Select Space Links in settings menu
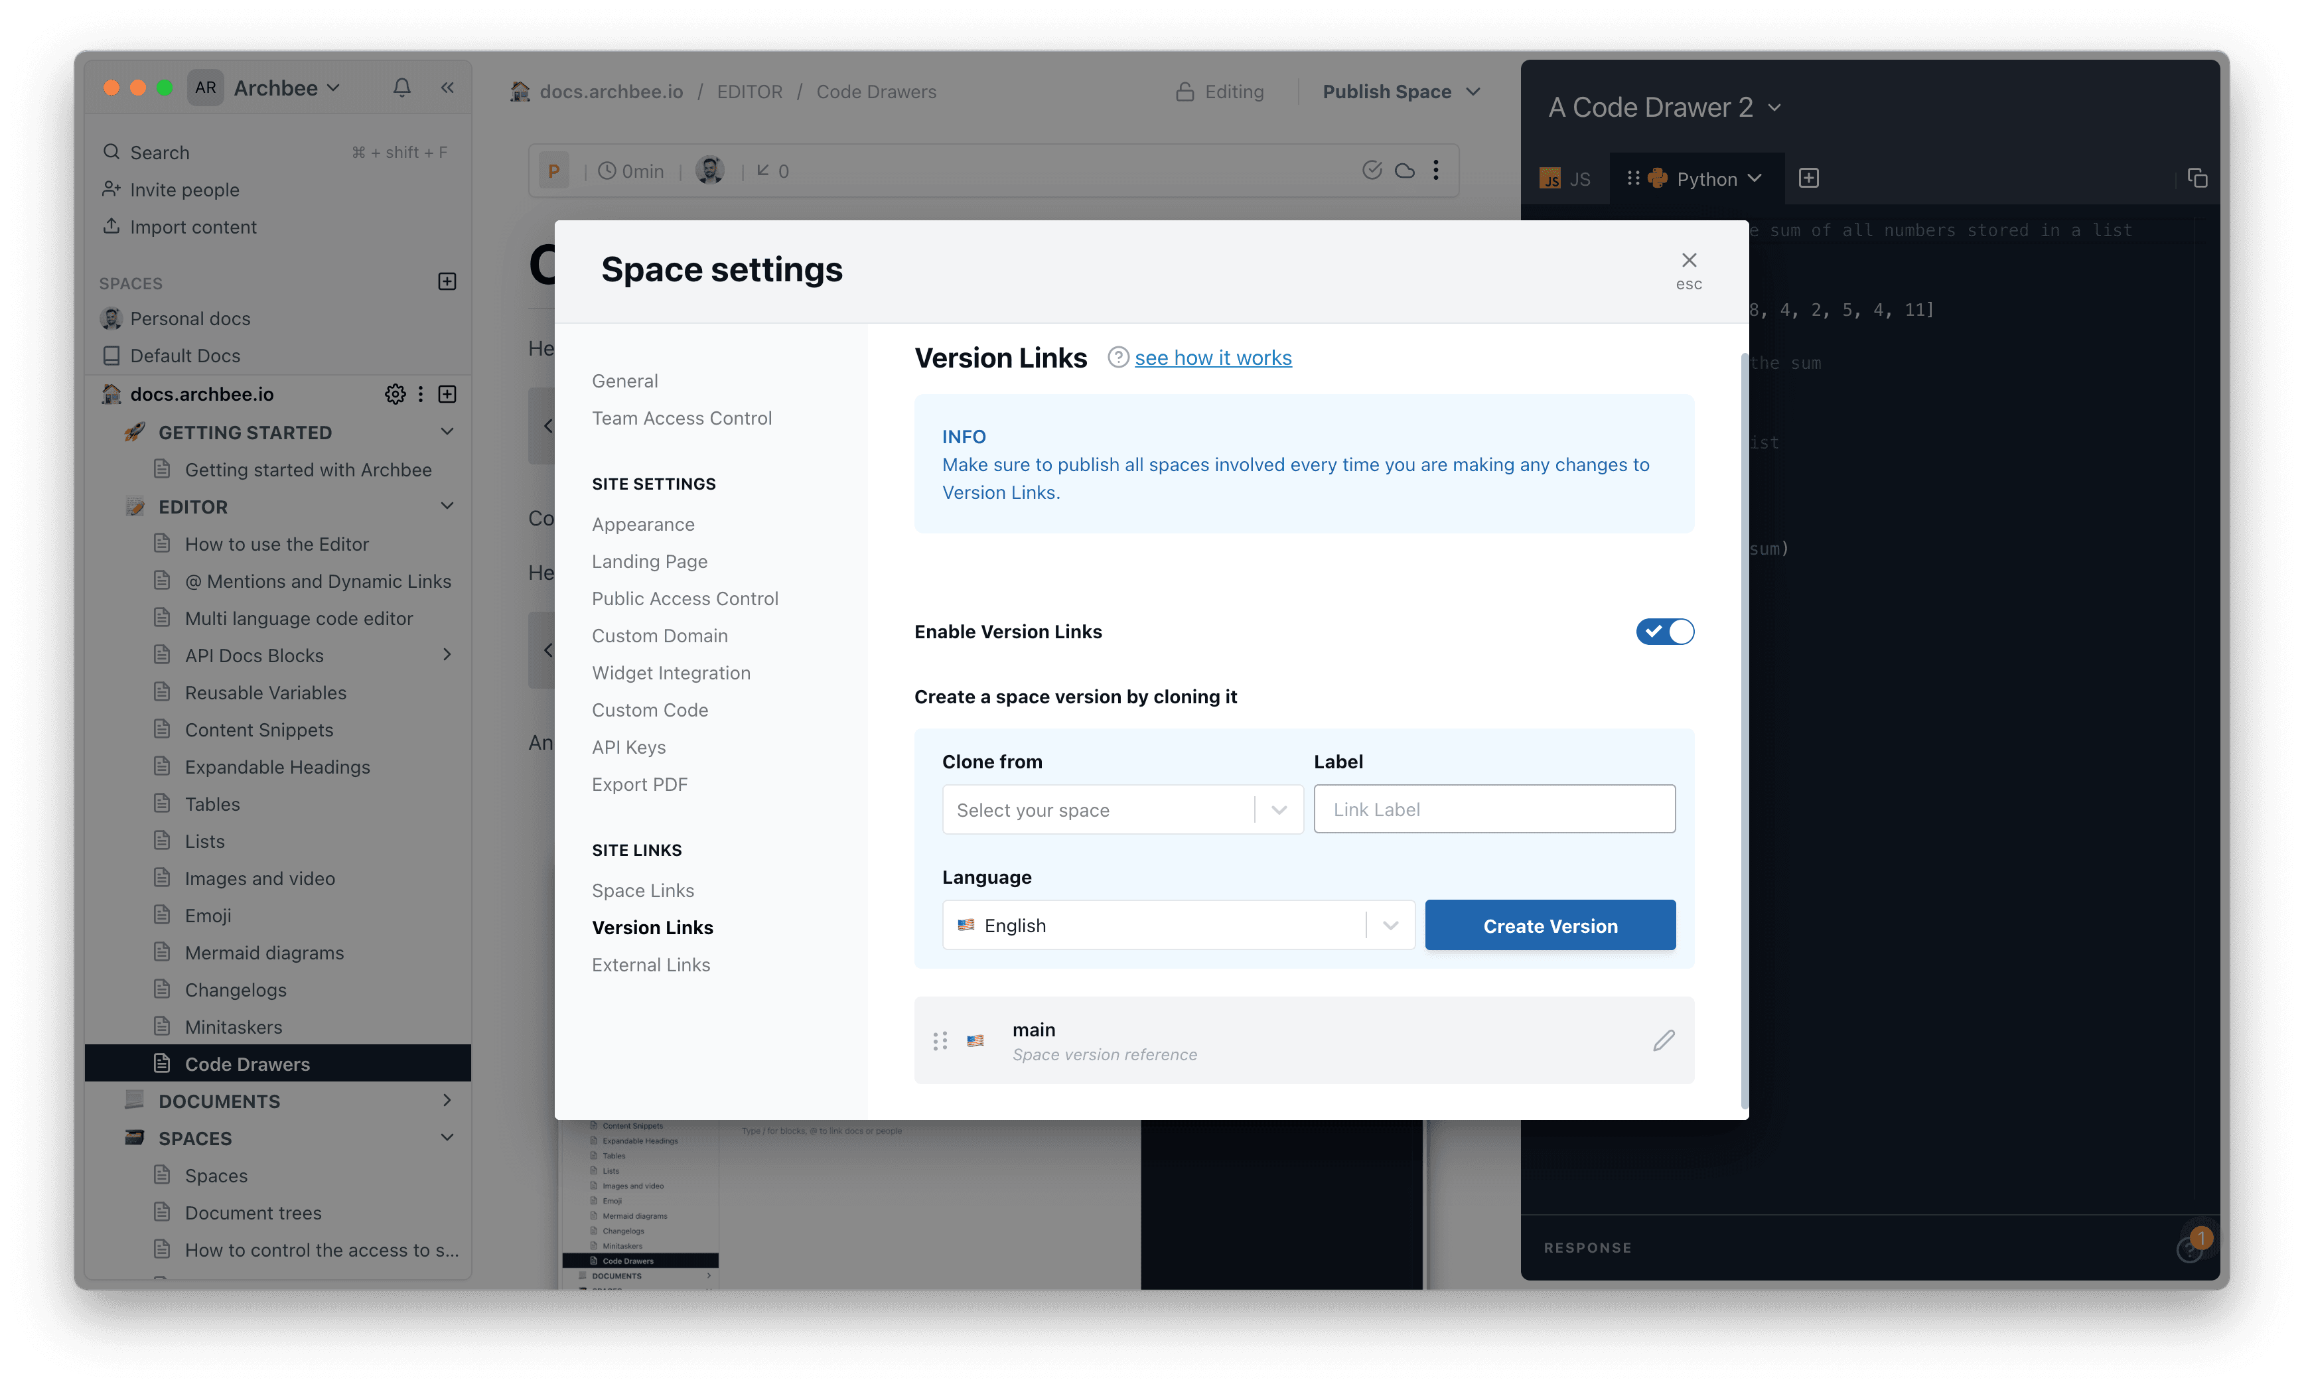The image size is (2304, 1388). pyautogui.click(x=642, y=891)
